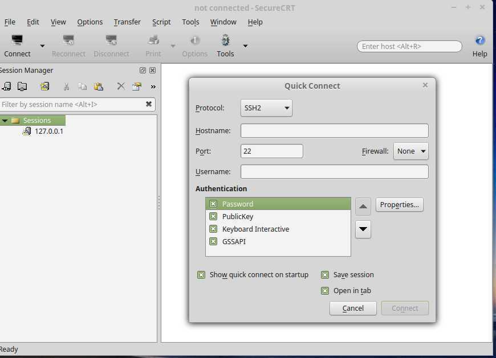Open the Firewall None dropdown

411,151
